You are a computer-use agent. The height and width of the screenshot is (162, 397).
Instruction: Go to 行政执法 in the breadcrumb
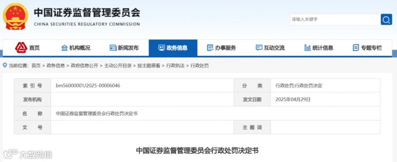point(175,66)
